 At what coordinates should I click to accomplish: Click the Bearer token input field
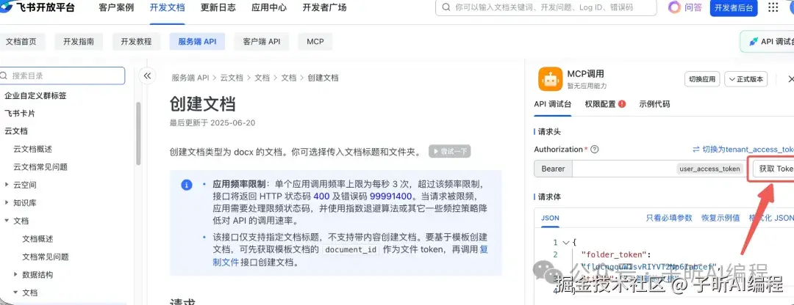point(659,169)
